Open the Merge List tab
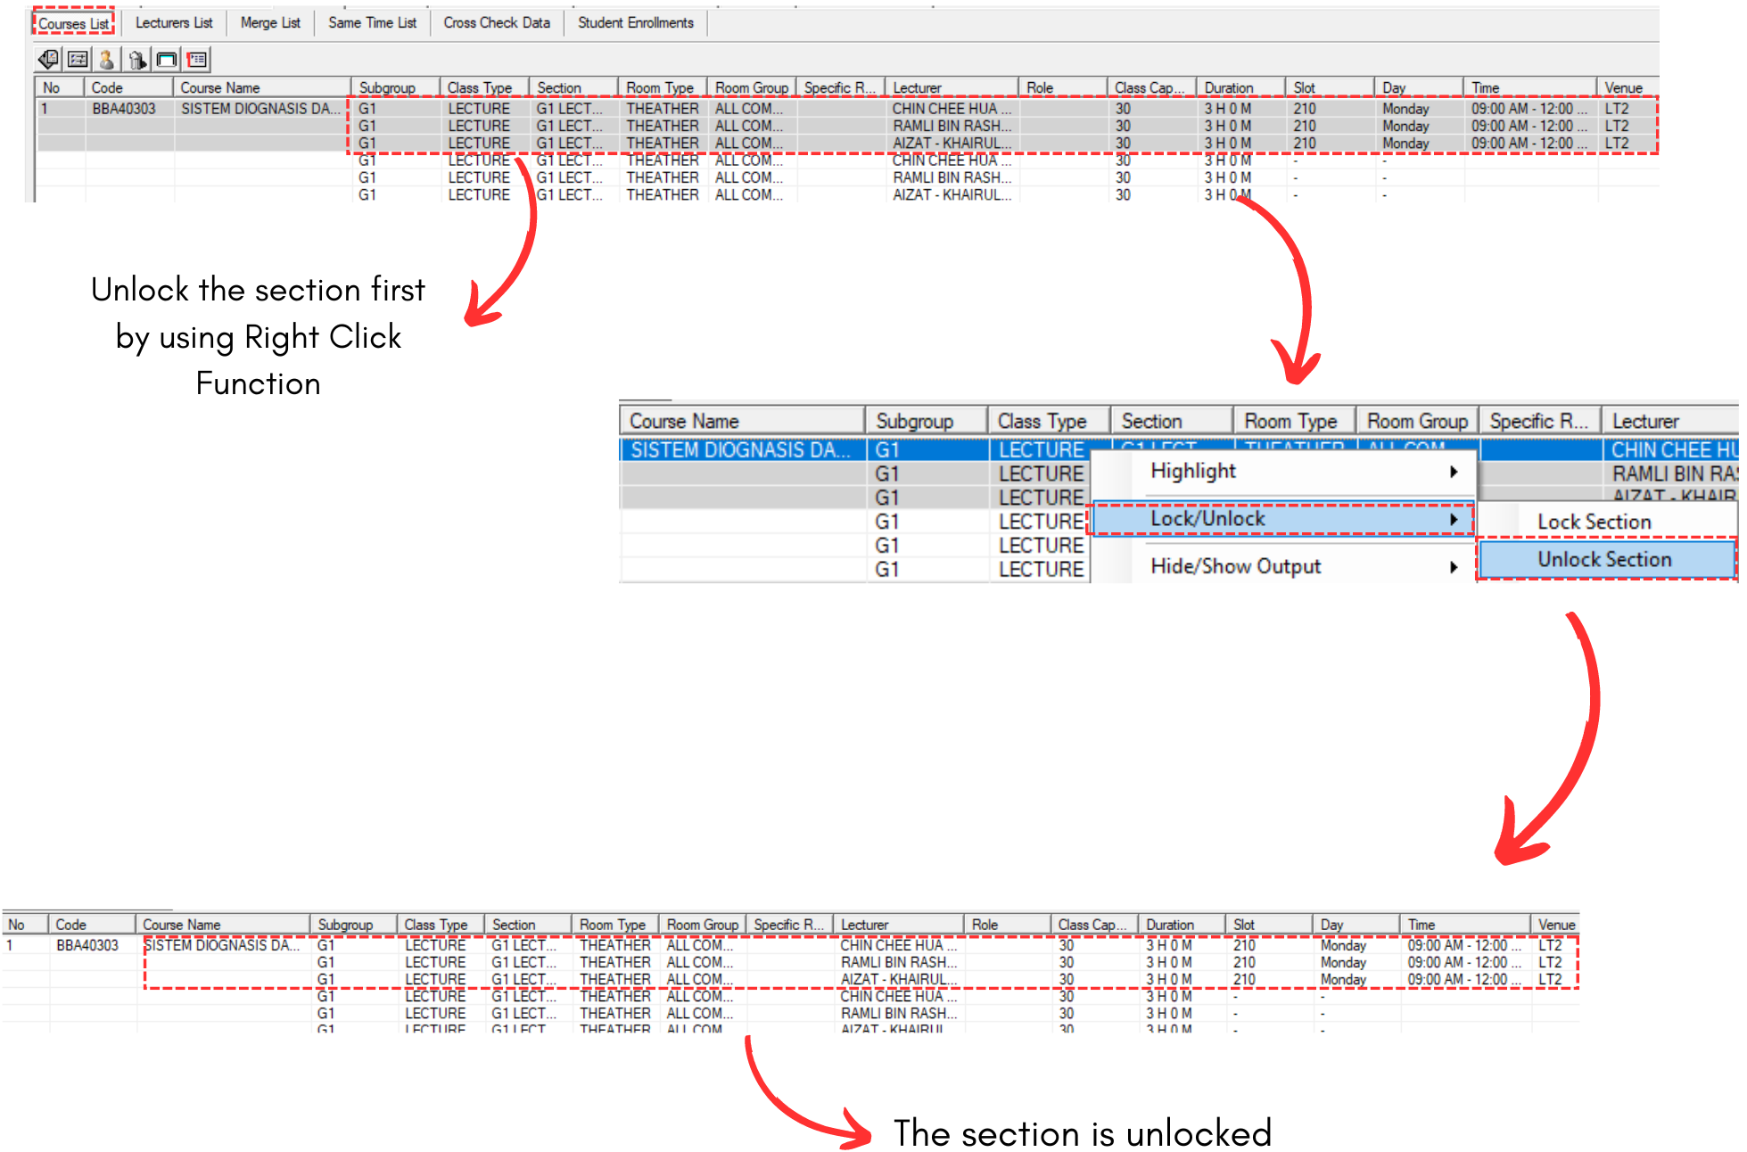This screenshot has width=1747, height=1152. pyautogui.click(x=270, y=23)
